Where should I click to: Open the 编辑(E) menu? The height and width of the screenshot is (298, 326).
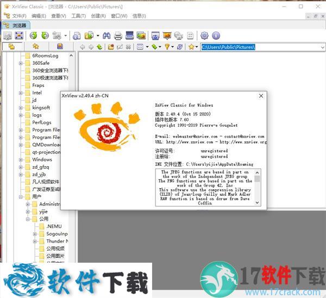[39, 16]
